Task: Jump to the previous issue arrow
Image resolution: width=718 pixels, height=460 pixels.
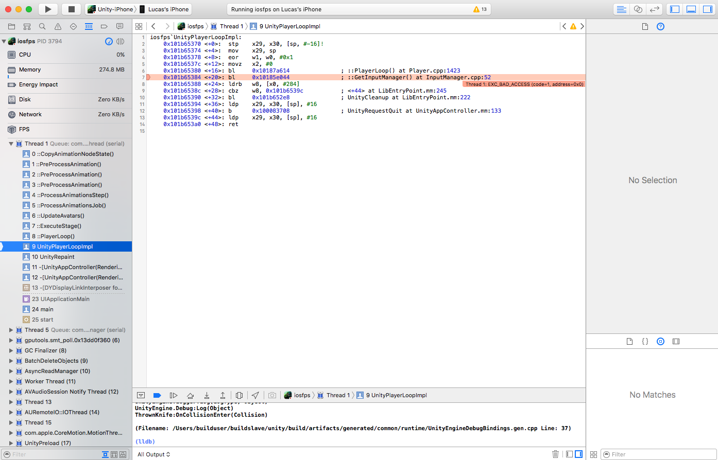Action: 564,26
